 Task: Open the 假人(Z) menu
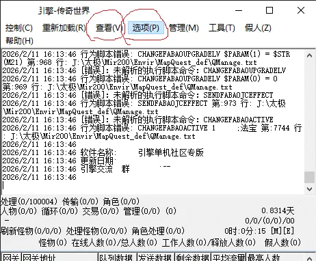pos(258,28)
